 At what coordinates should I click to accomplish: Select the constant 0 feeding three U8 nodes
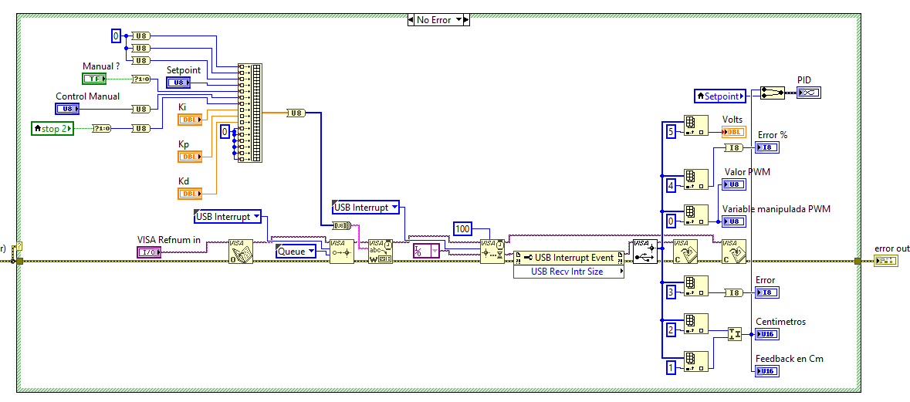[116, 36]
